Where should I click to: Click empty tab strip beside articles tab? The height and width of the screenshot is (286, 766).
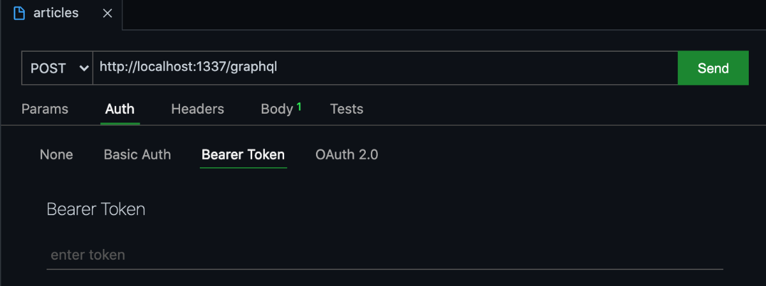[444, 14]
